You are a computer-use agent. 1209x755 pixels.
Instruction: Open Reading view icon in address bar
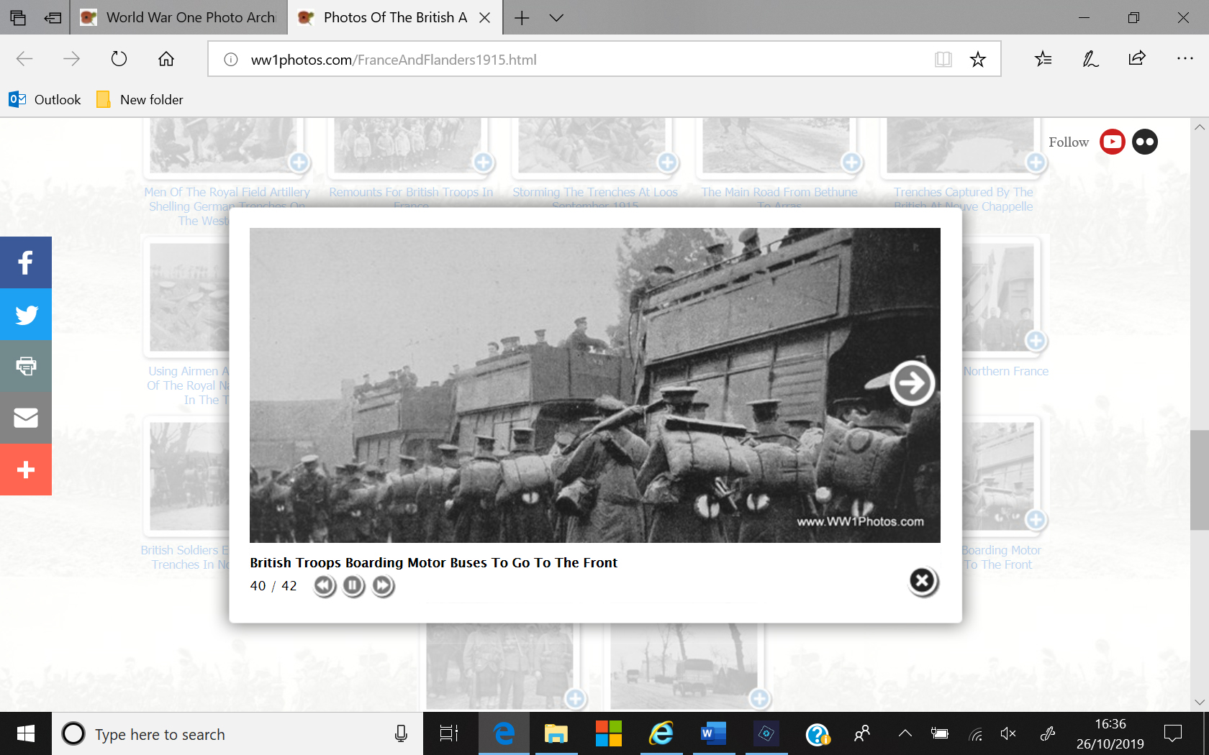(x=943, y=60)
